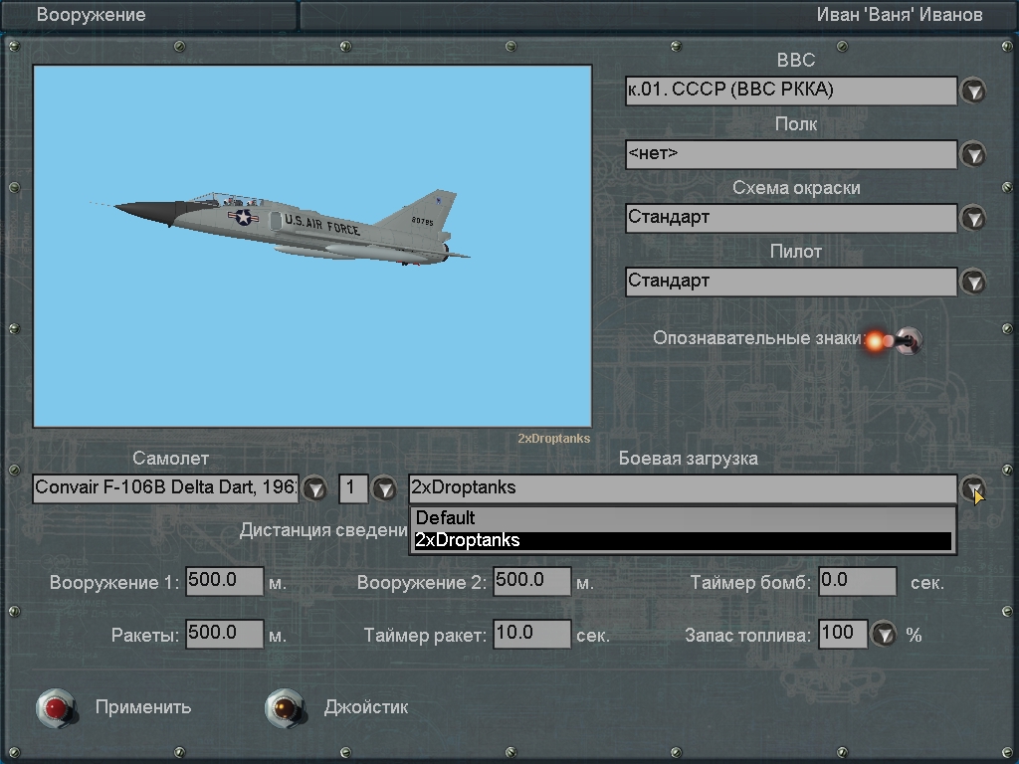Viewport: 1019px width, 764px height.
Task: Click the Вооружение 1 distance field
Action: coord(224,582)
